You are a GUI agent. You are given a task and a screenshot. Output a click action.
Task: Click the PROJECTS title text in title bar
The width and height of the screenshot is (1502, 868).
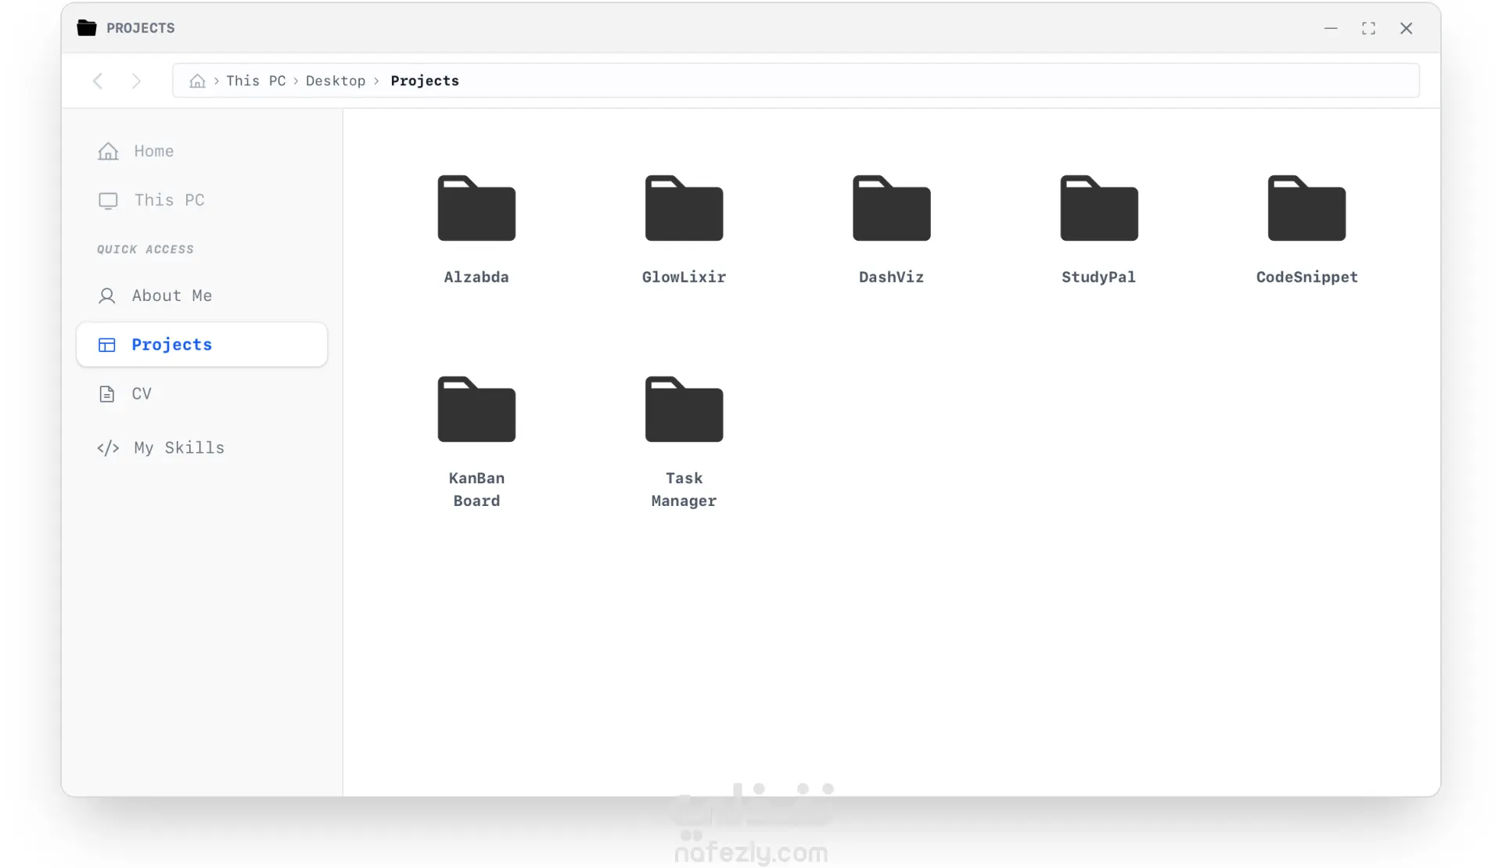[x=141, y=28]
